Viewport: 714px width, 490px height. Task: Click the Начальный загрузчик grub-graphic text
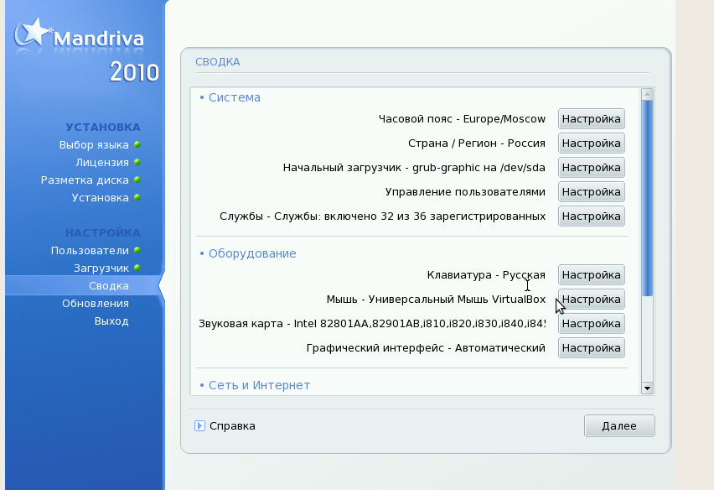[414, 168]
